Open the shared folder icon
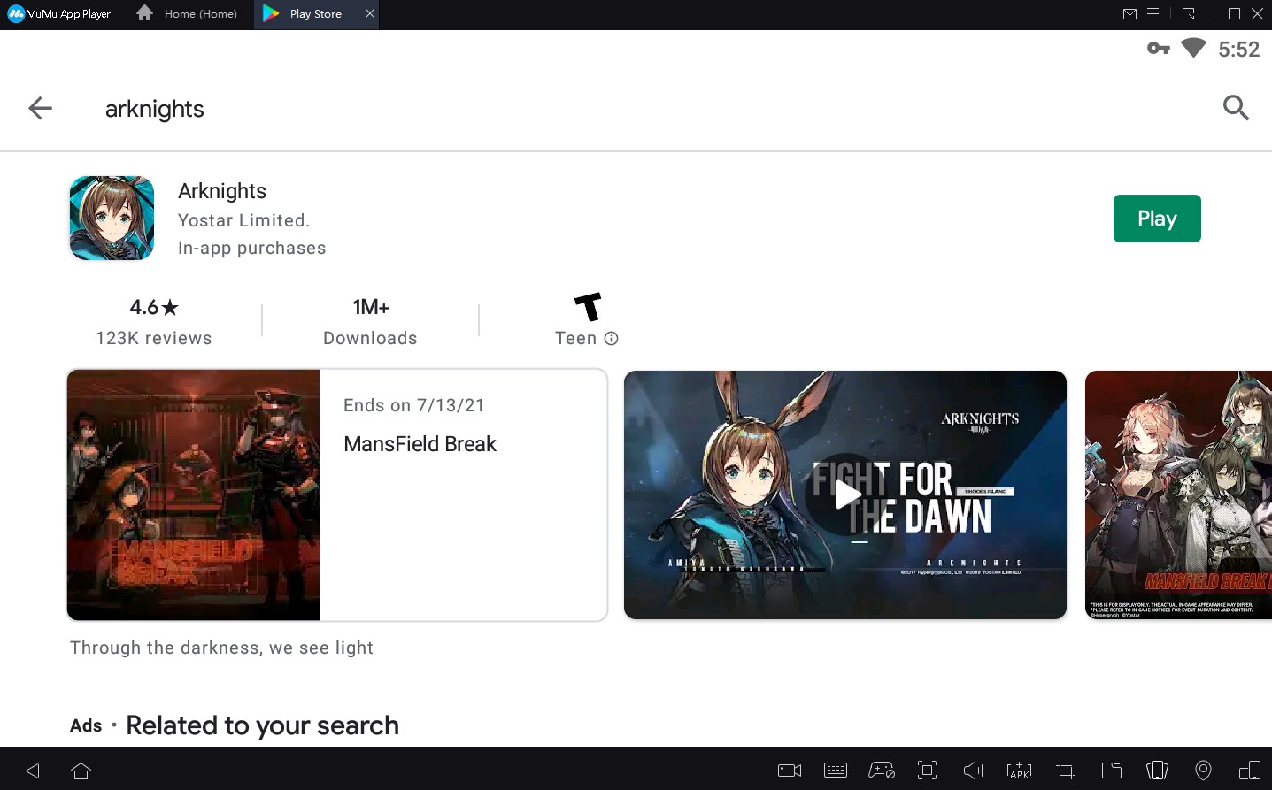The width and height of the screenshot is (1272, 790). [x=1111, y=771]
